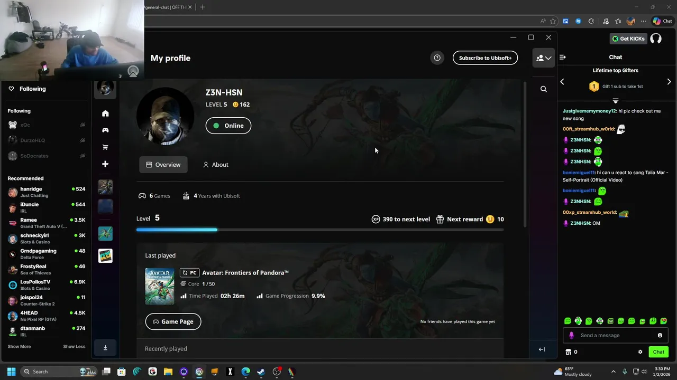Open Copilot Chat button in Edge
The width and height of the screenshot is (677, 380).
point(662,21)
